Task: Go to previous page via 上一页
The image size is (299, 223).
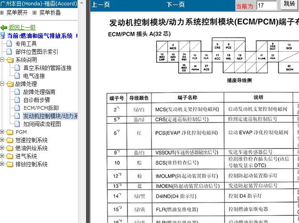Action: (x=101, y=4)
